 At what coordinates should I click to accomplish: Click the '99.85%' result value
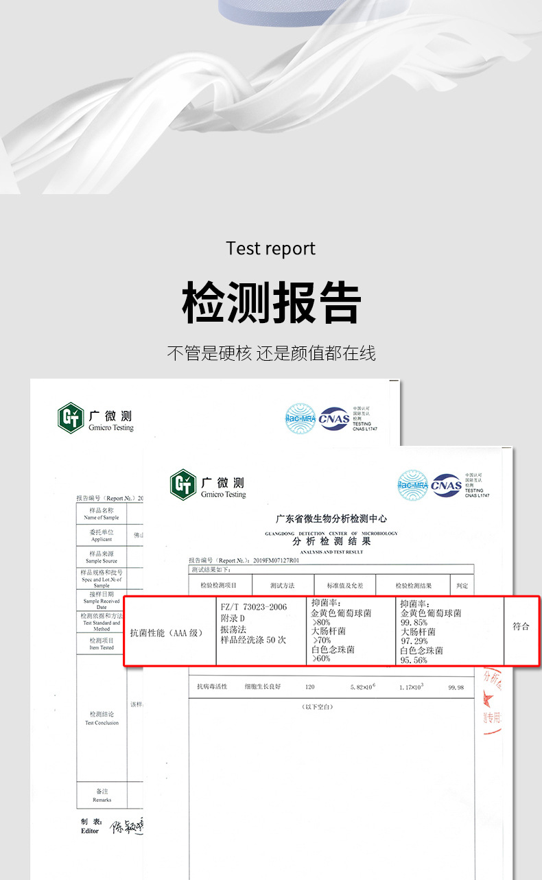[x=414, y=623]
